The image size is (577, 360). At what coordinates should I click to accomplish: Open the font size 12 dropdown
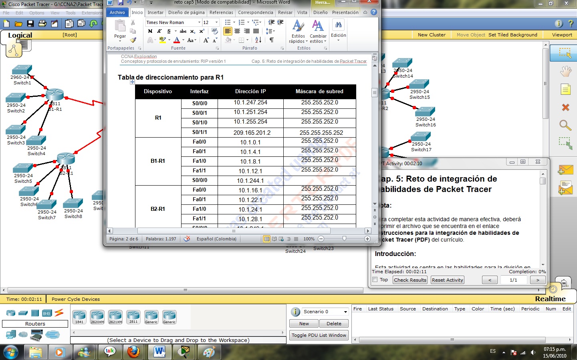point(217,22)
